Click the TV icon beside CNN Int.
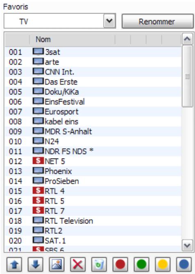Viewport: 195px width, 274px height. tap(38, 71)
